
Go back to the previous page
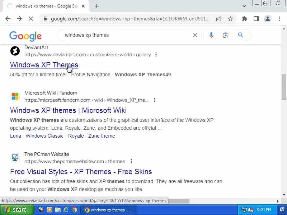(x=8, y=19)
